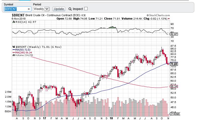
Task: Click the Low 71.21 header value
Action: tap(95, 19)
